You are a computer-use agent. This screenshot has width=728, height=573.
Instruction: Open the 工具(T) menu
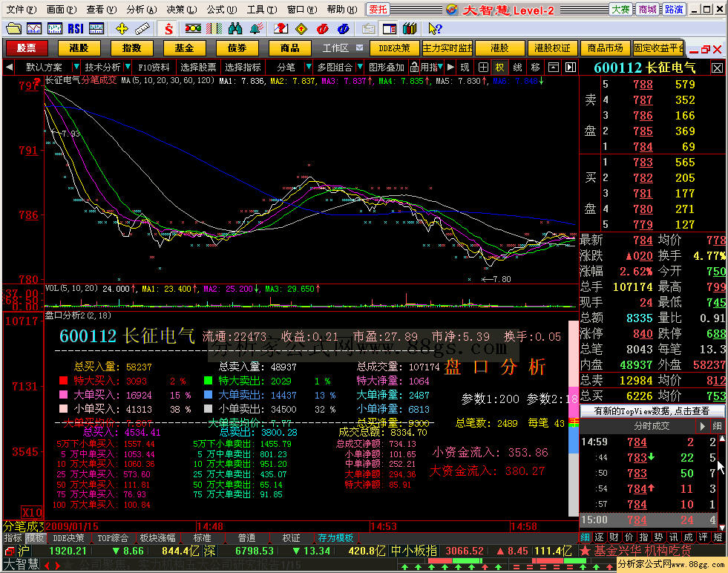click(262, 10)
